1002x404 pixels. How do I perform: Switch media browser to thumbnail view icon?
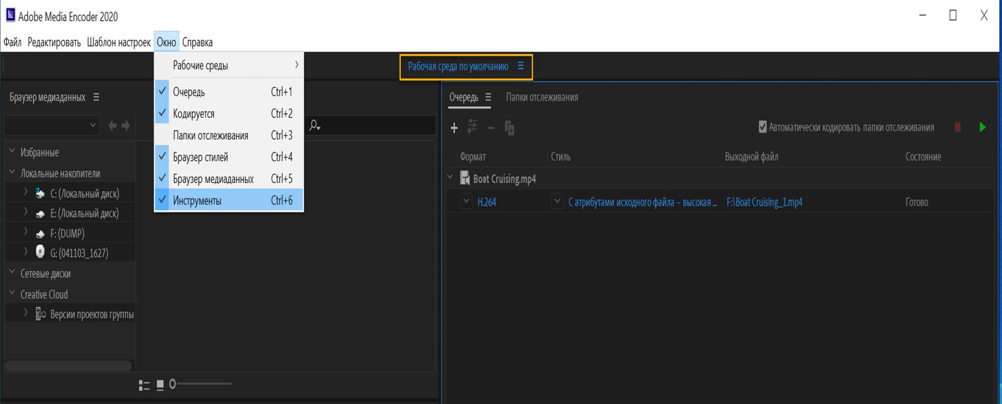160,385
